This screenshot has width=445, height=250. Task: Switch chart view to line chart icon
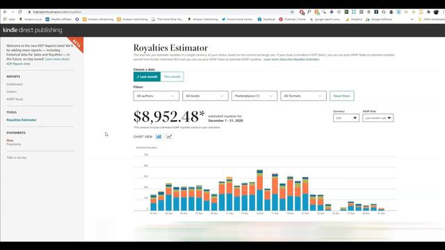(169, 137)
